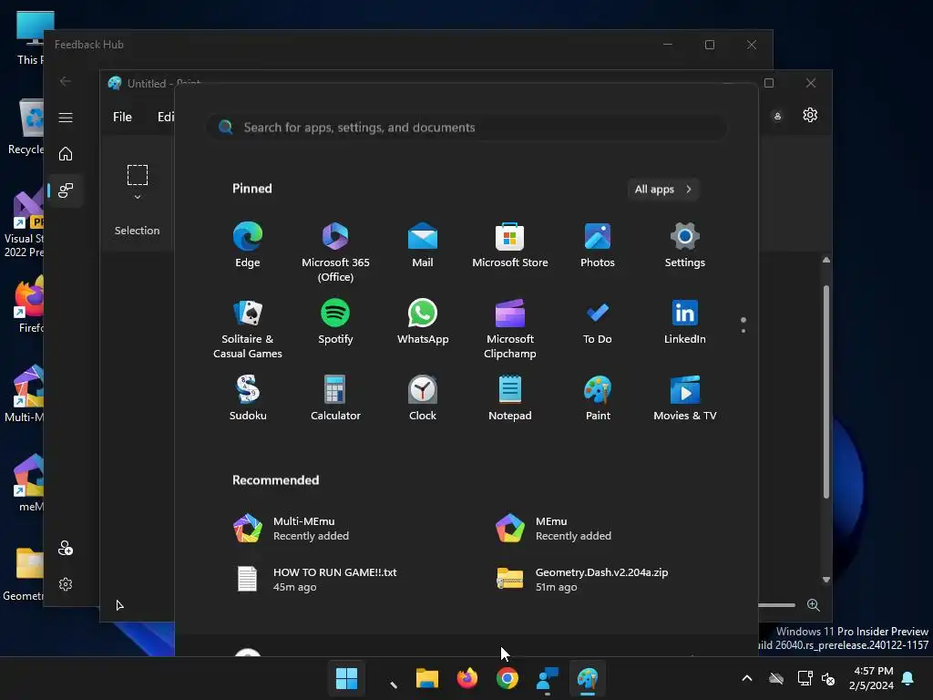Image resolution: width=933 pixels, height=700 pixels.
Task: Click zoom in button in Paint
Action: pos(814,605)
